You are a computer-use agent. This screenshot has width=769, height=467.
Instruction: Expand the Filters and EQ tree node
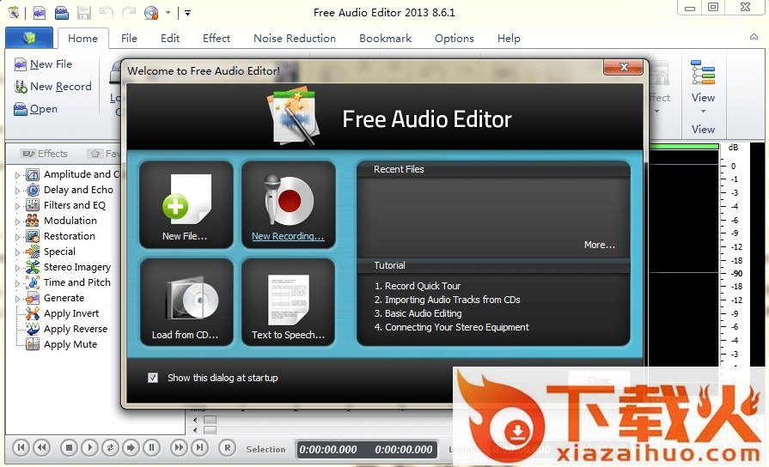click(x=17, y=206)
